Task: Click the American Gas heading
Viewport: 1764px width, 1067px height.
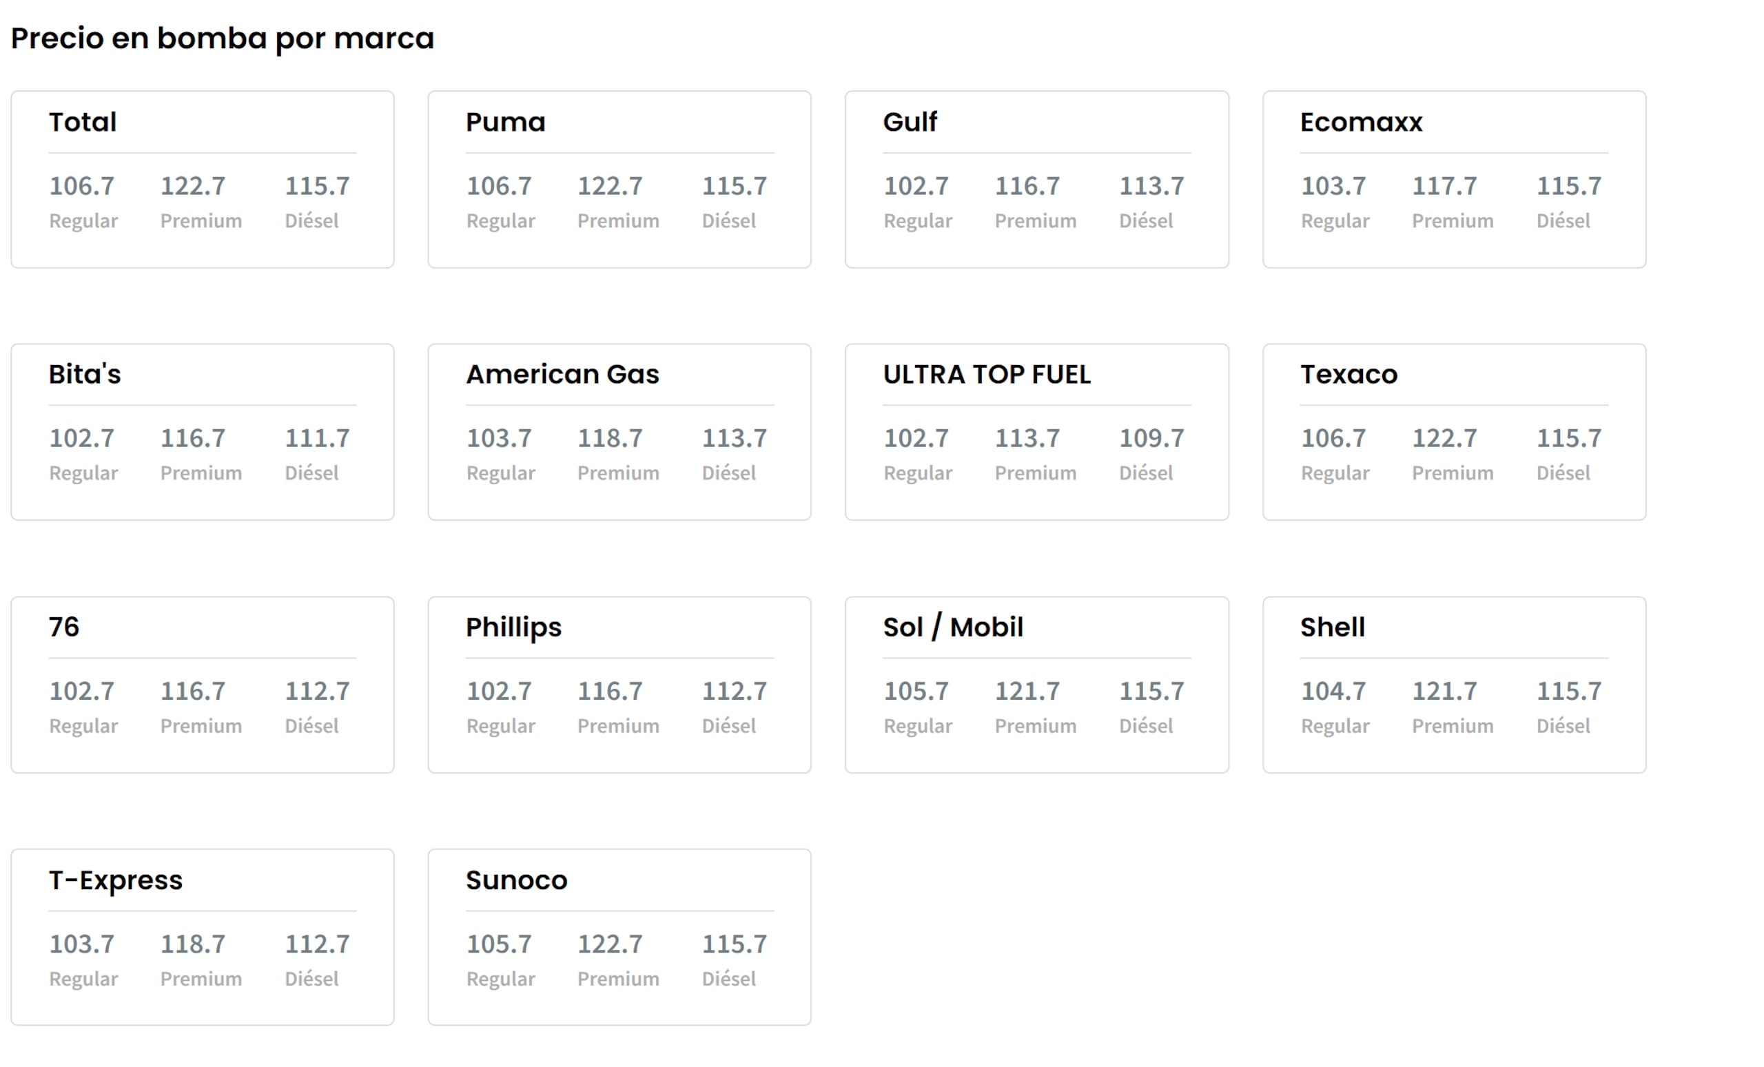Action: pos(563,374)
